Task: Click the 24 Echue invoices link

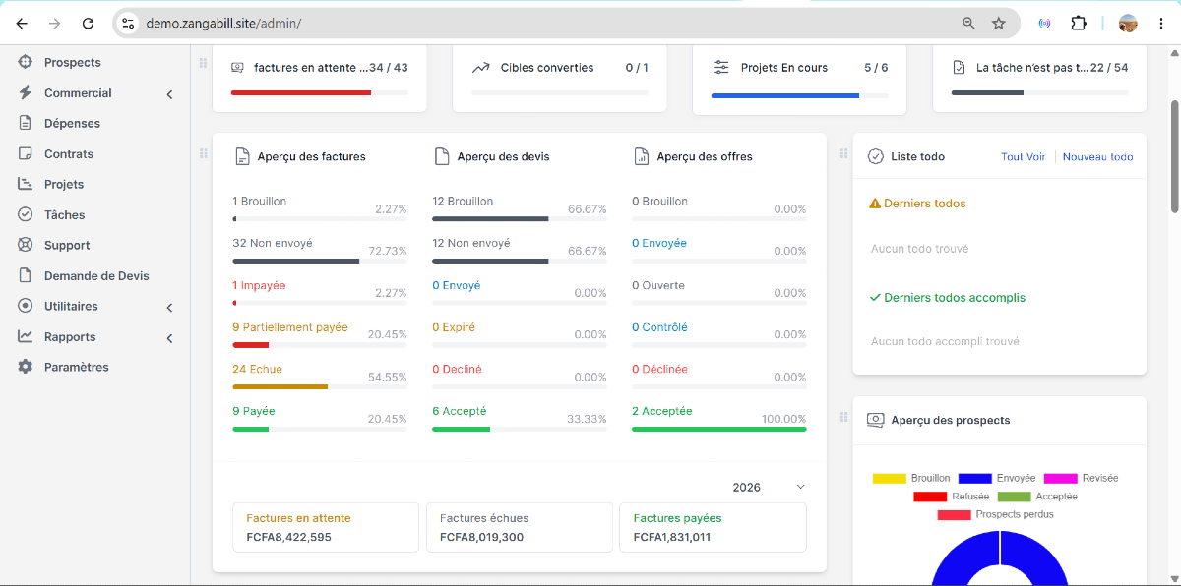Action: click(258, 370)
